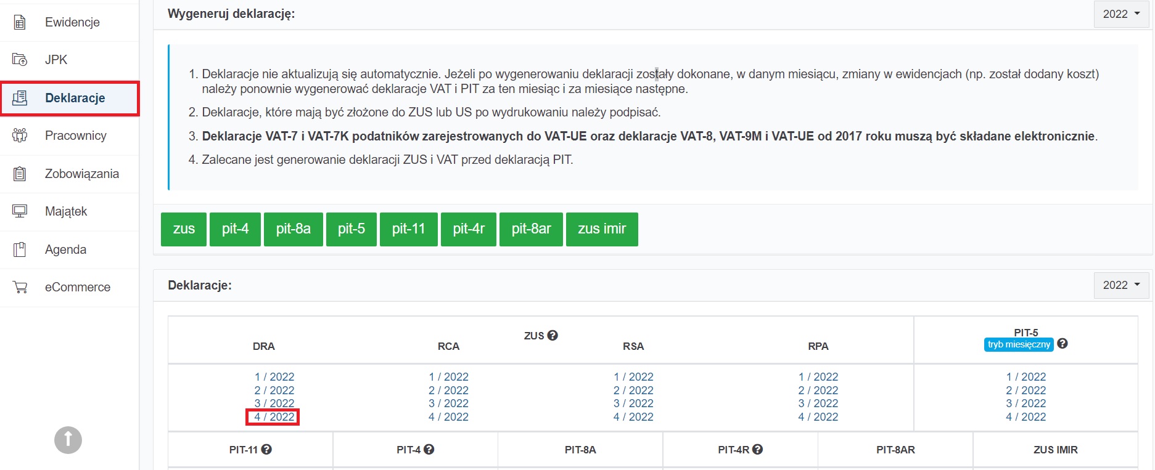Click the RPA column header
The image size is (1155, 470).
[x=818, y=346]
